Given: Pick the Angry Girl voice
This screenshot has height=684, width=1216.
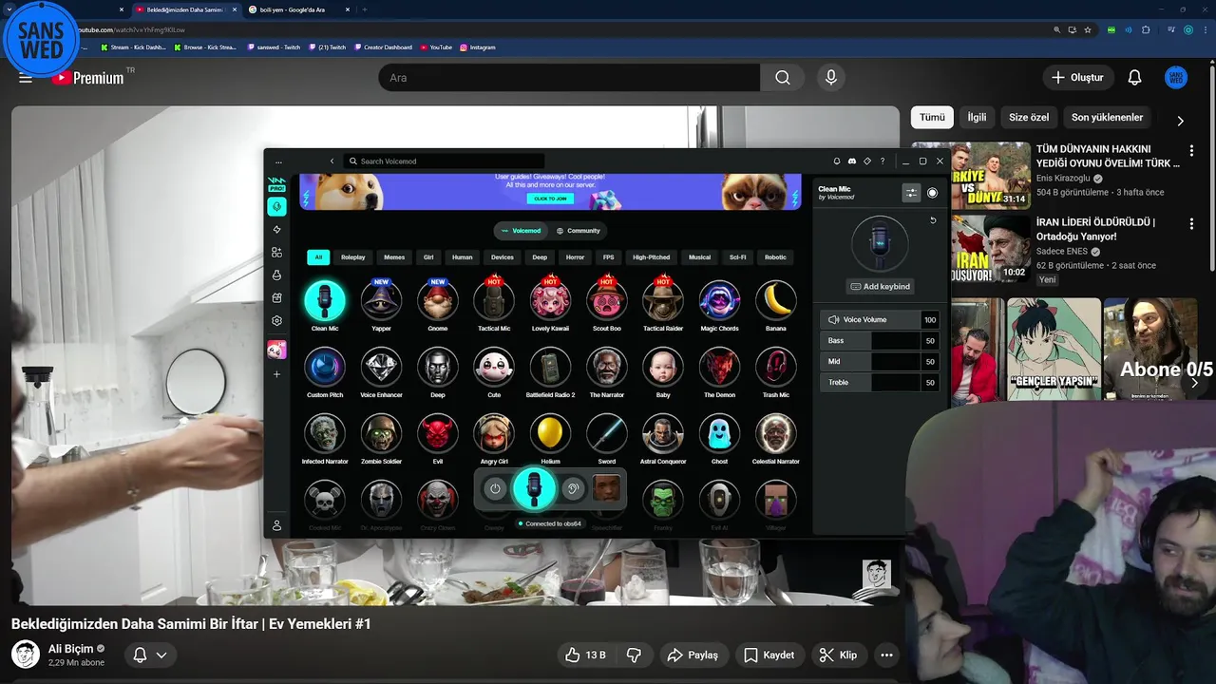Looking at the screenshot, I should pyautogui.click(x=494, y=434).
